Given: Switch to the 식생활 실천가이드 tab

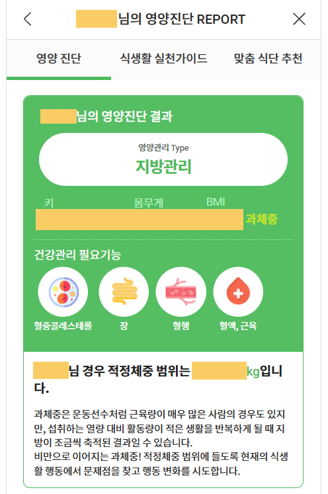Looking at the screenshot, I should click(163, 59).
